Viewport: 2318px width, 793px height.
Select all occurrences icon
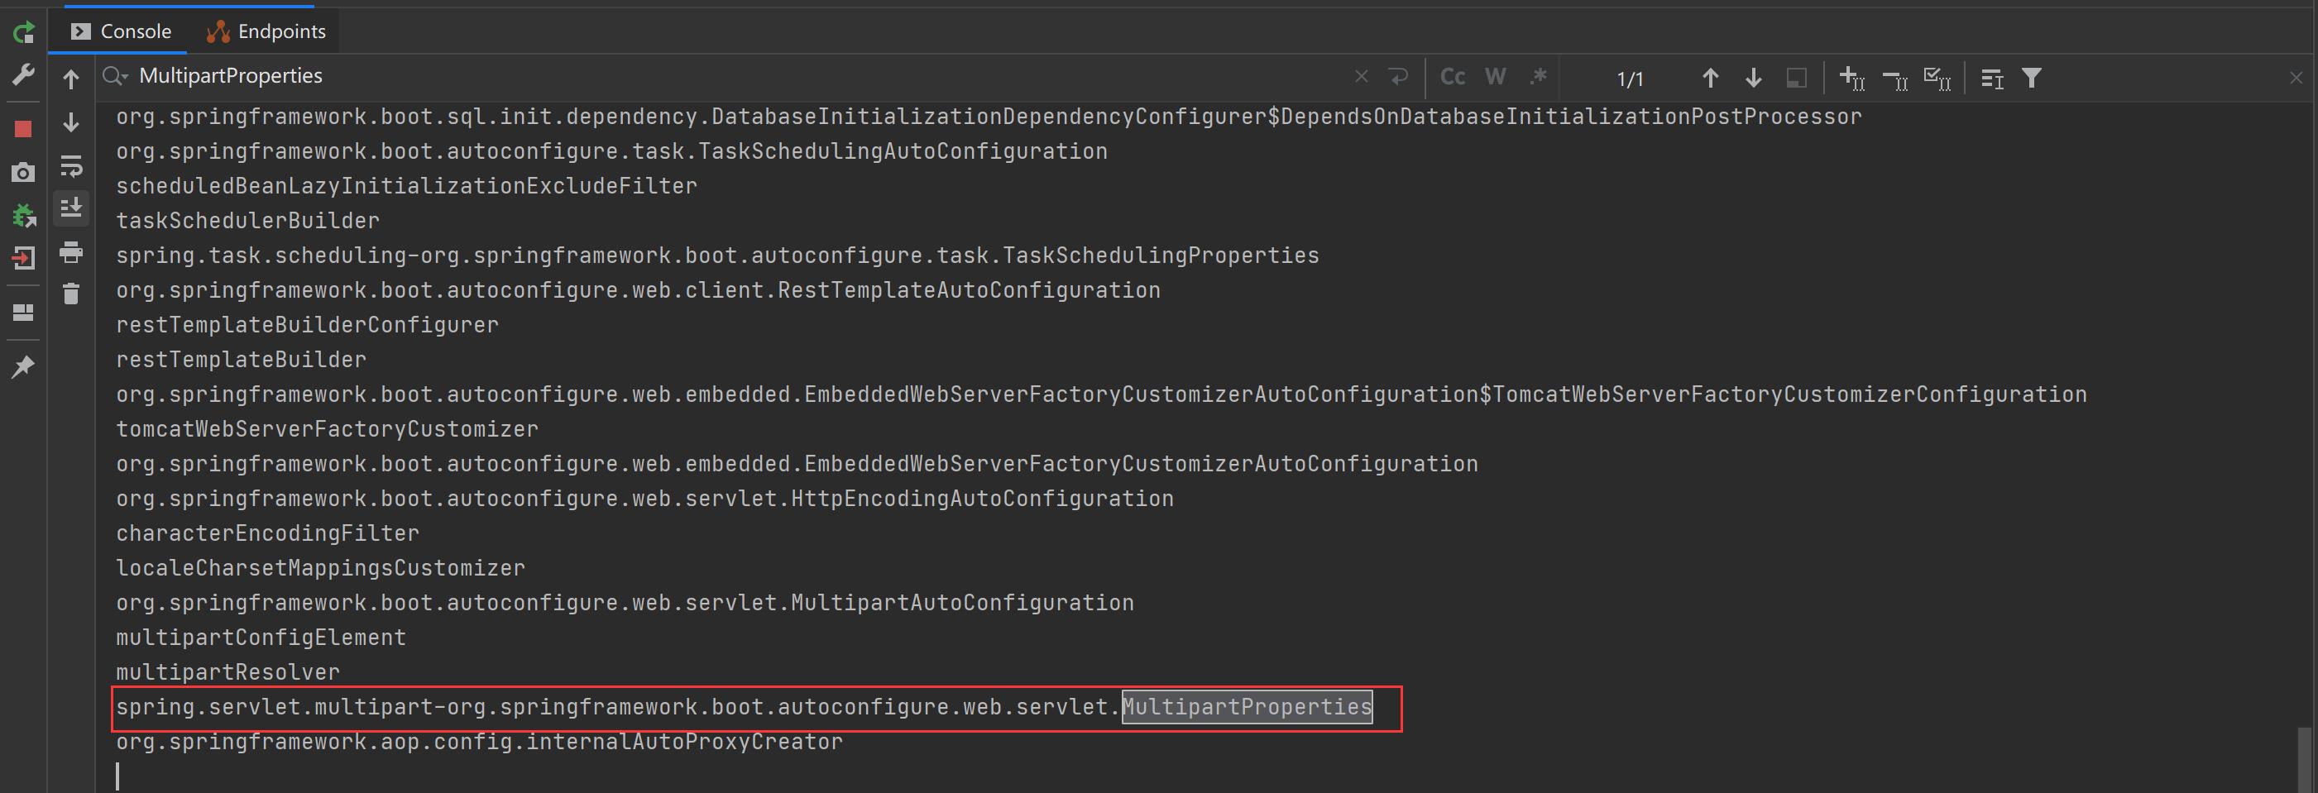coord(1937,79)
